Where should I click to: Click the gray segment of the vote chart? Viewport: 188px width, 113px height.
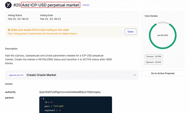point(163,22)
